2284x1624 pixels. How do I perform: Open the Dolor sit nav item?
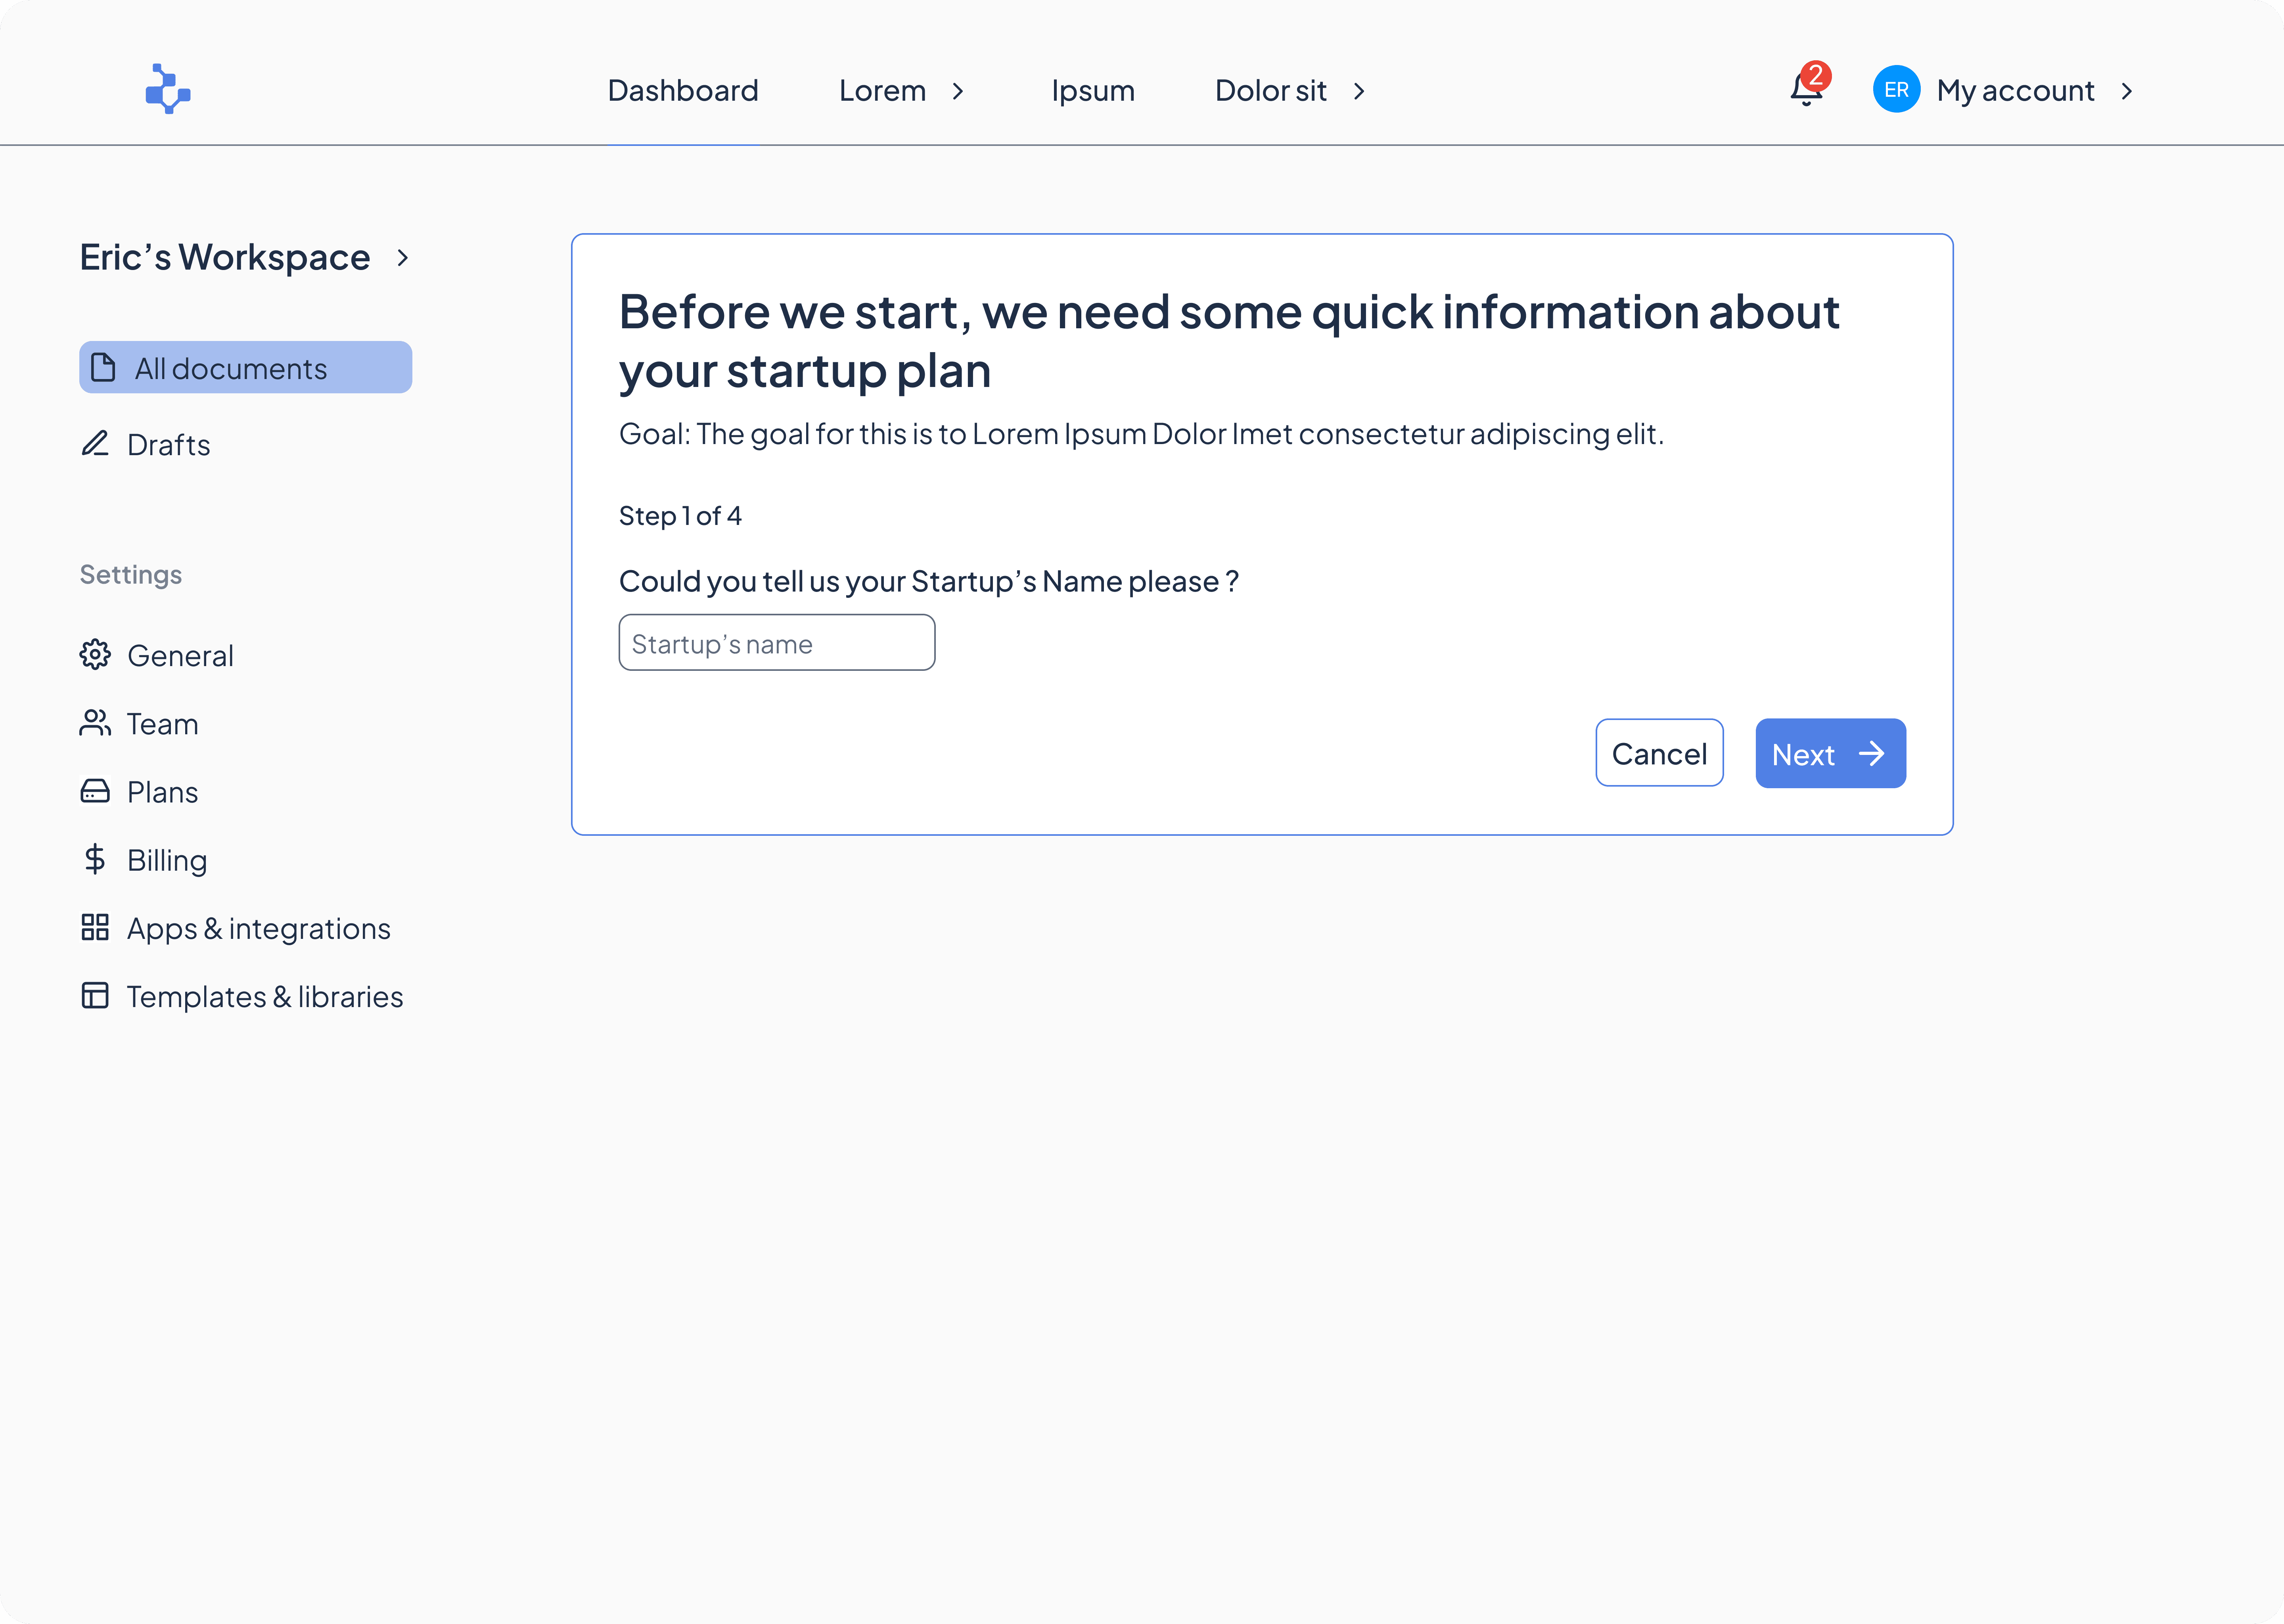(x=1271, y=91)
